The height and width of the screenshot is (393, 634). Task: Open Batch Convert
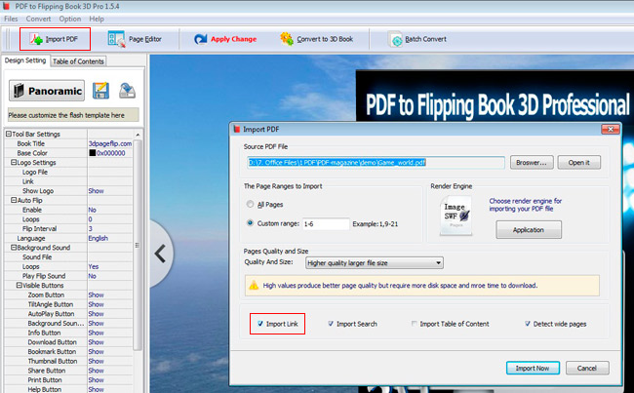[x=417, y=39]
